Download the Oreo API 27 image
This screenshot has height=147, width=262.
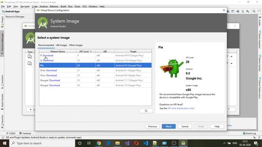(x=52, y=71)
